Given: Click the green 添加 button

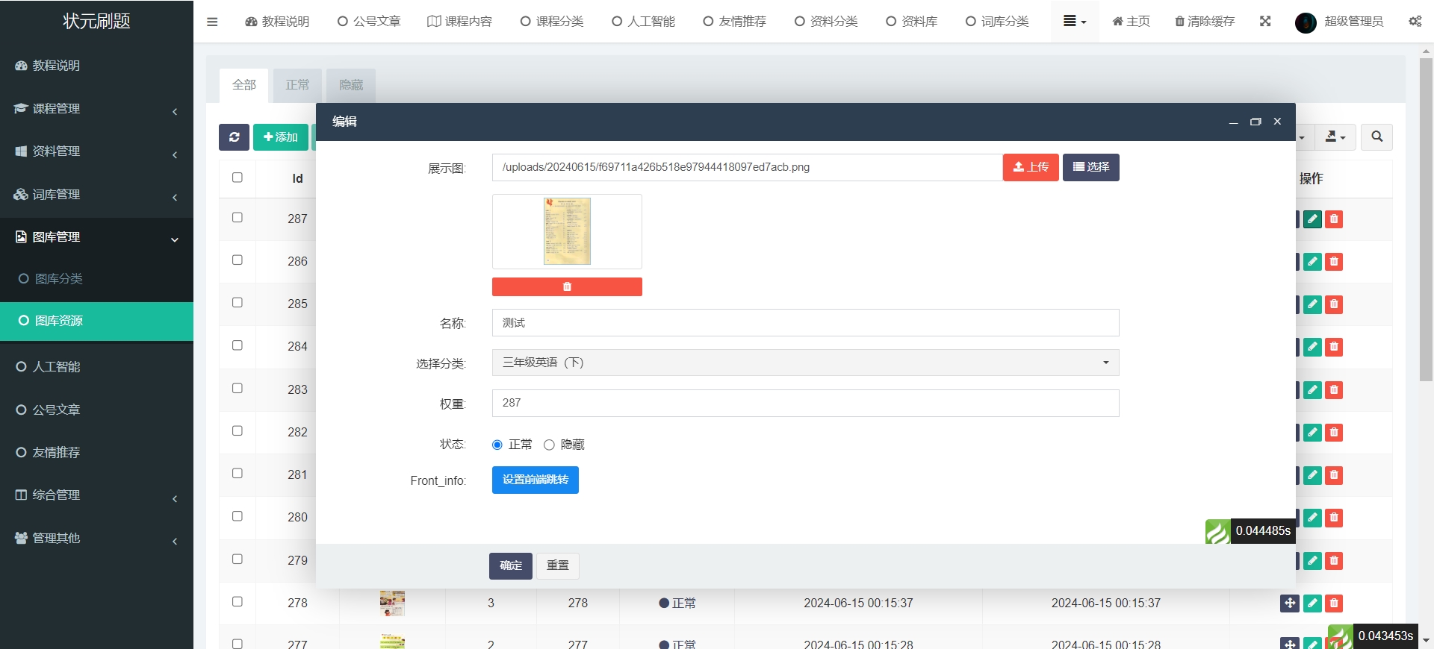Looking at the screenshot, I should (281, 137).
